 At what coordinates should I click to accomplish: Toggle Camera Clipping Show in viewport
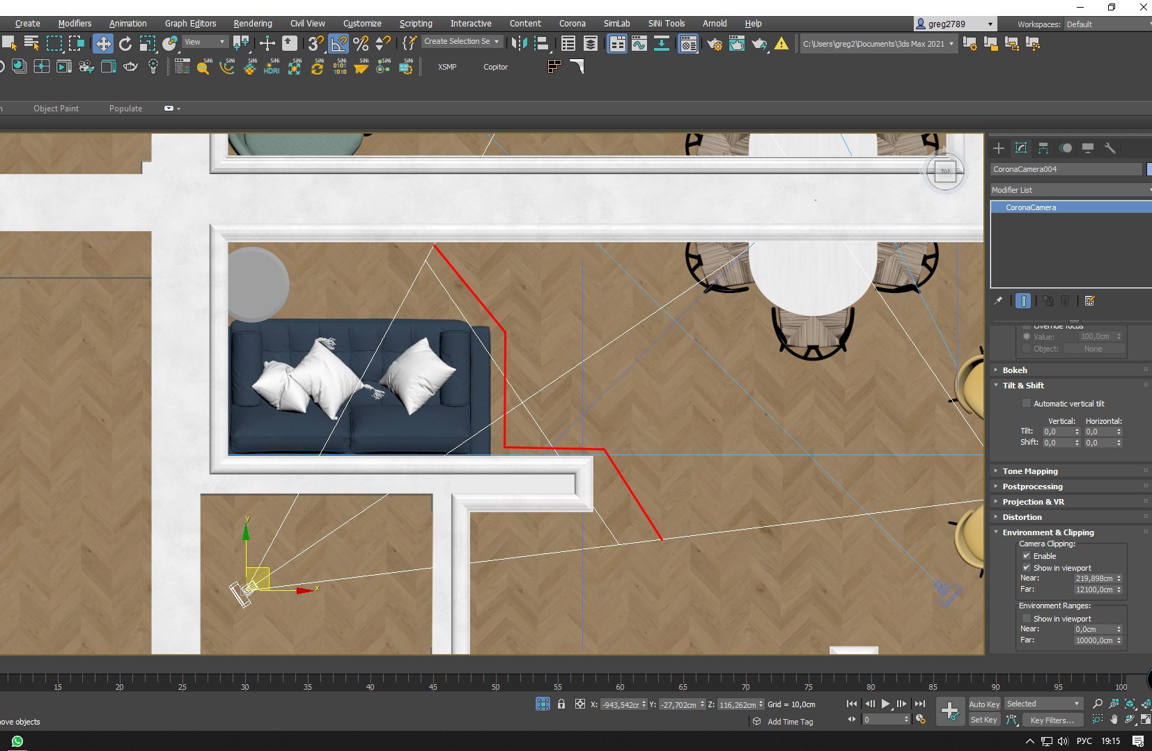point(1026,567)
